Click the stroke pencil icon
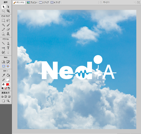The image size is (141, 134). click(3, 80)
